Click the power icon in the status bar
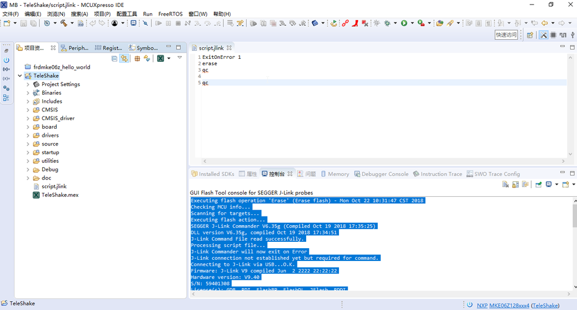 coord(470,305)
